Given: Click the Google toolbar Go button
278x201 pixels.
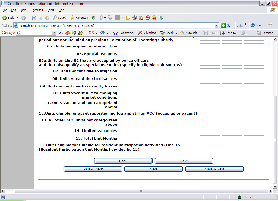Looking at the screenshot, I should [x=59, y=33].
